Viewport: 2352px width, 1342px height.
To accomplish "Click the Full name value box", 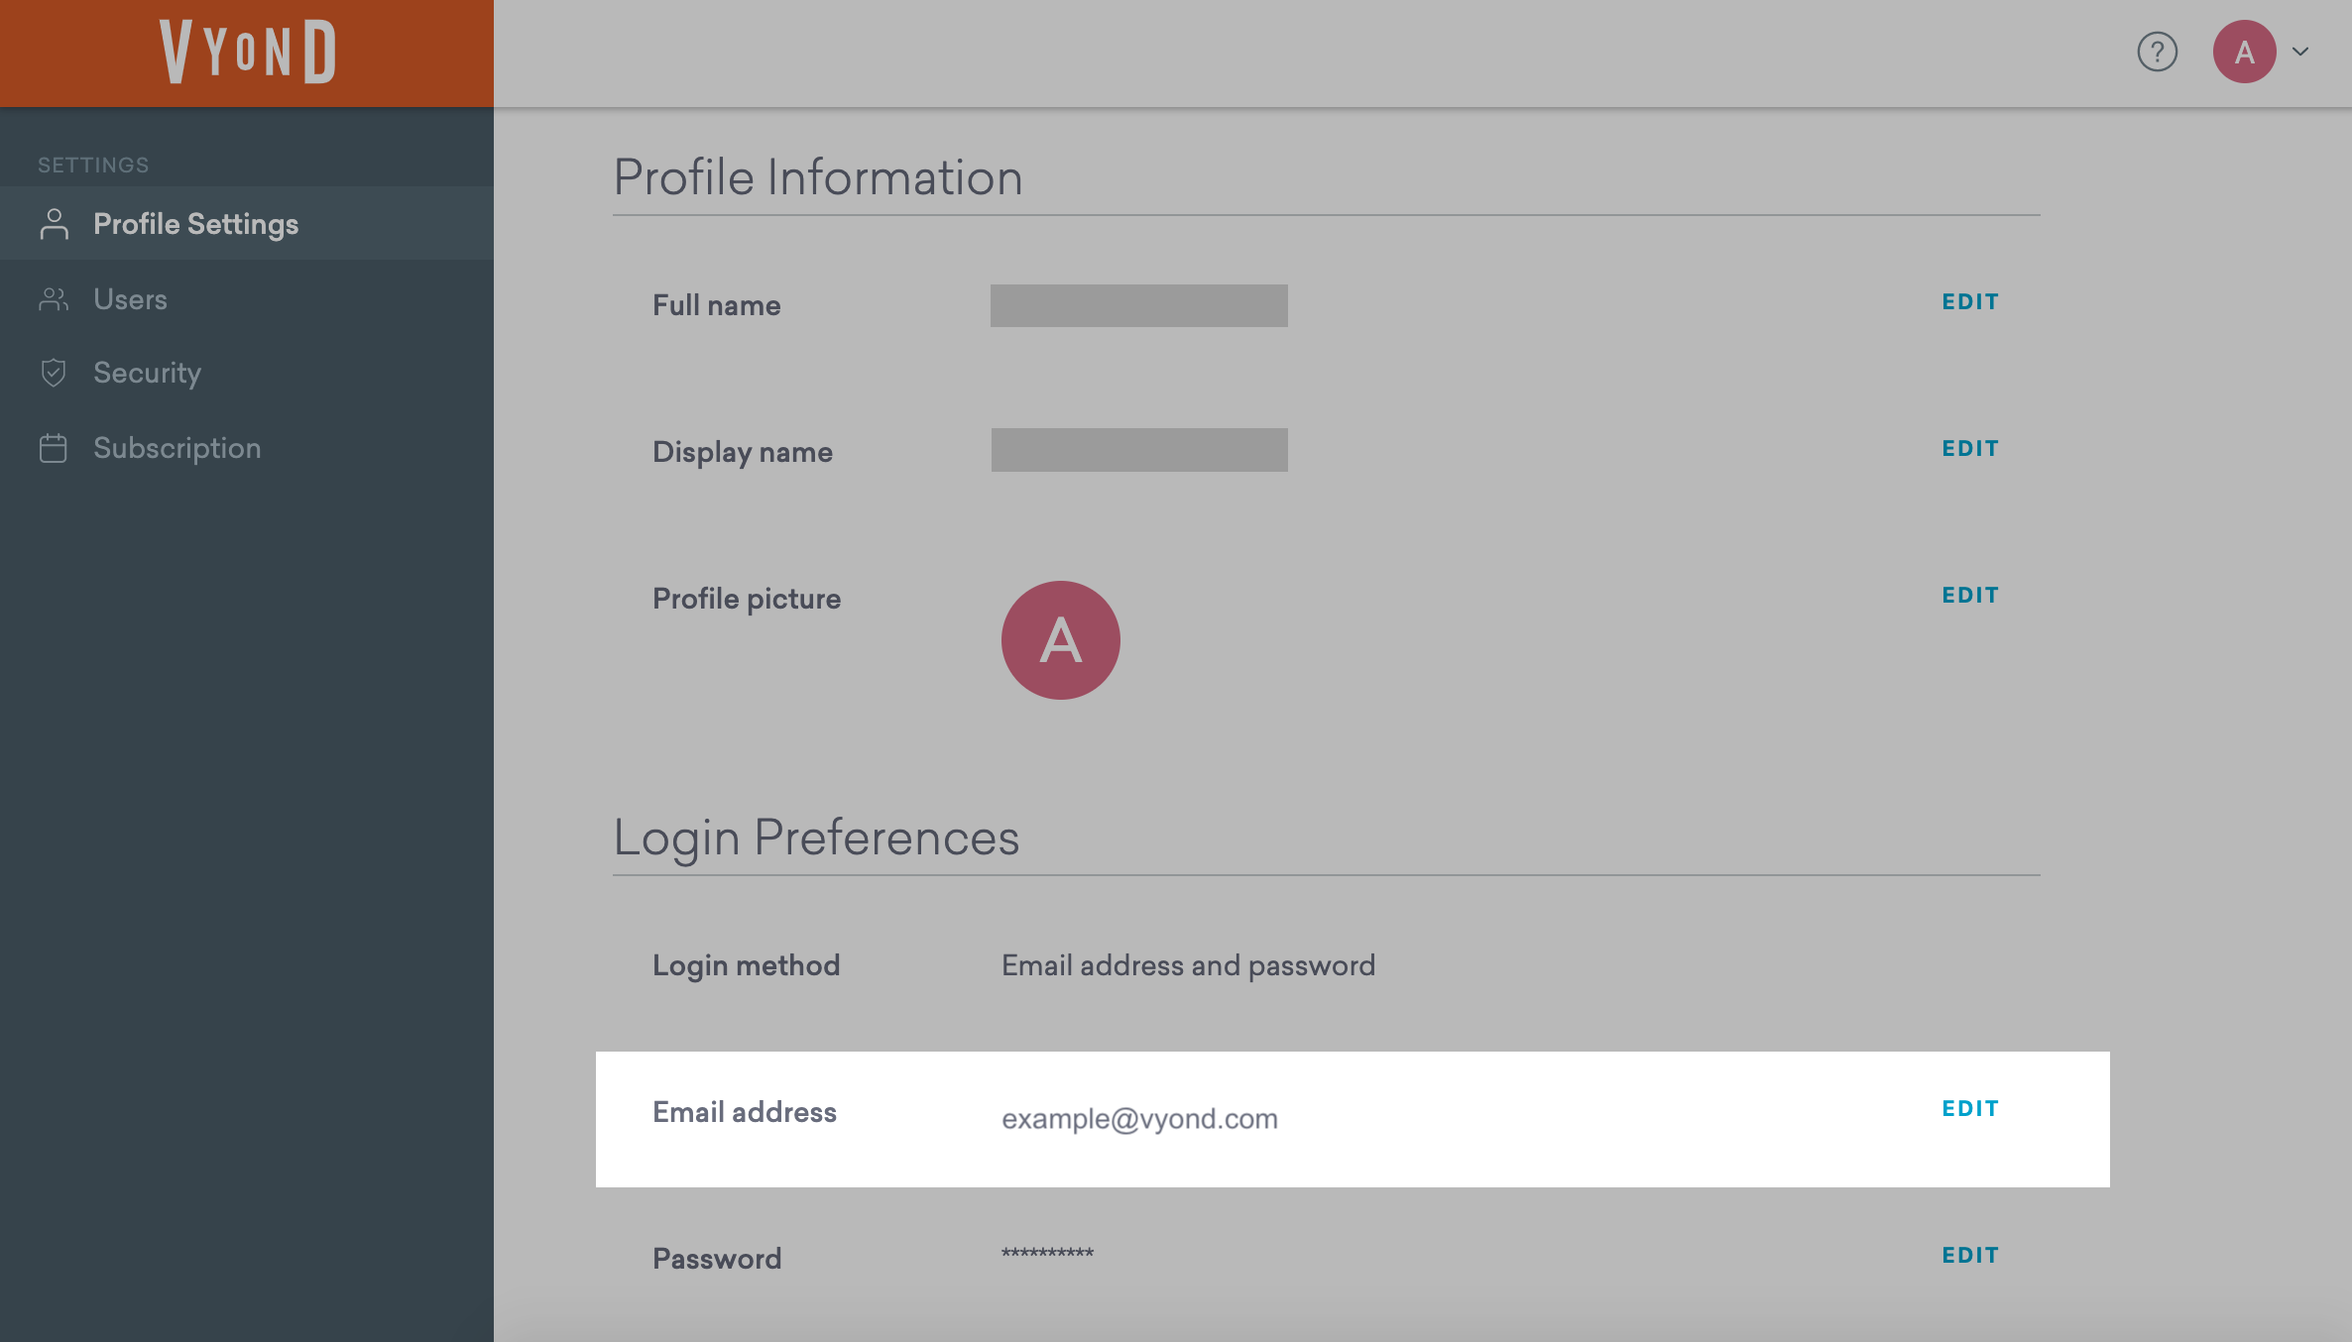I will pyautogui.click(x=1138, y=305).
